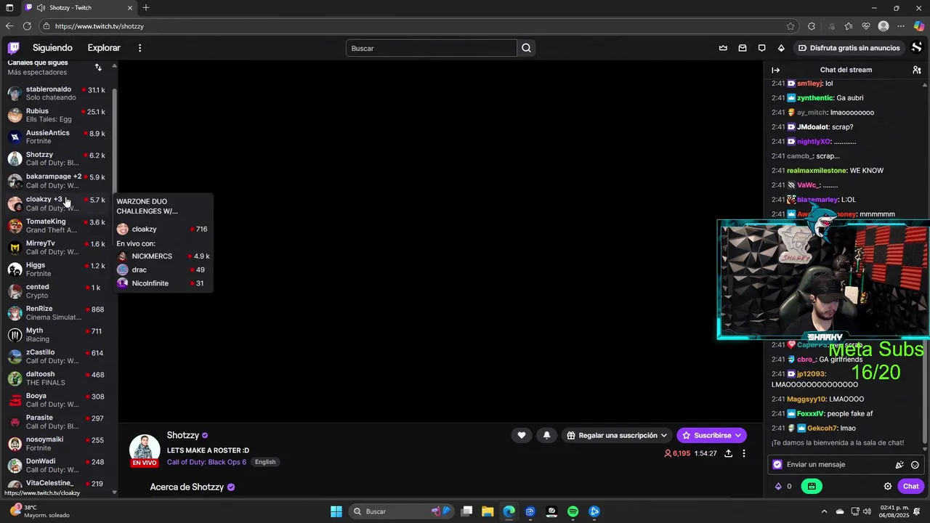Open the chat community users icon
This screenshot has width=930, height=523.
(917, 70)
